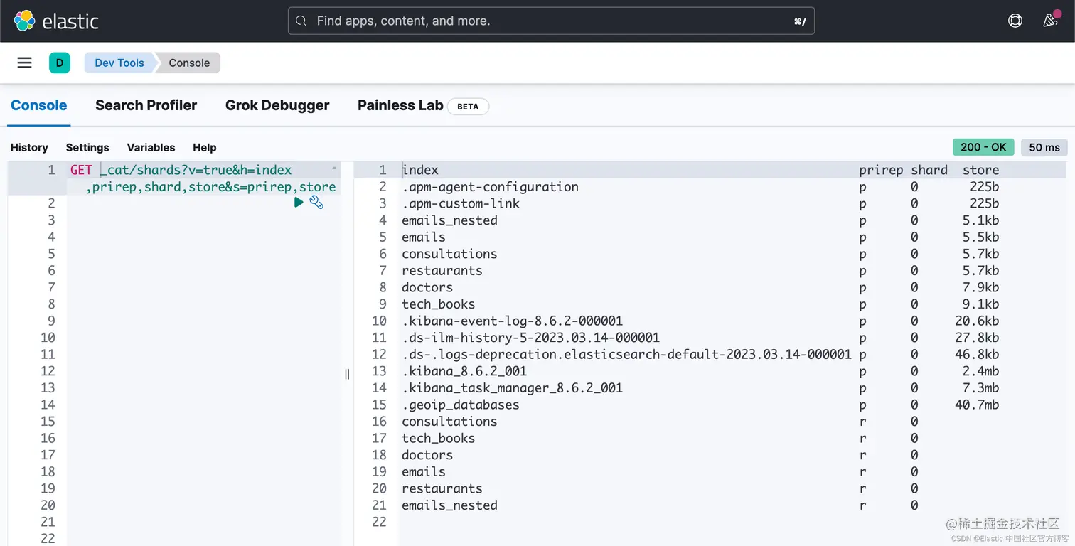Click the '7.3mb' store value
This screenshot has width=1075, height=546.
980,388
